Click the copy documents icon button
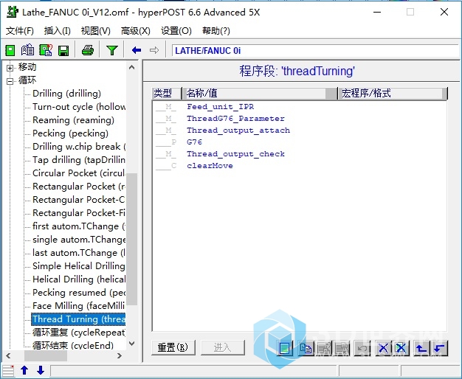462x379 pixels. [x=306, y=348]
